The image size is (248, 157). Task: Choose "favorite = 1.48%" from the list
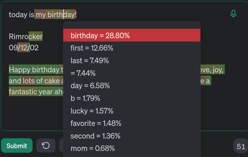click(132, 123)
